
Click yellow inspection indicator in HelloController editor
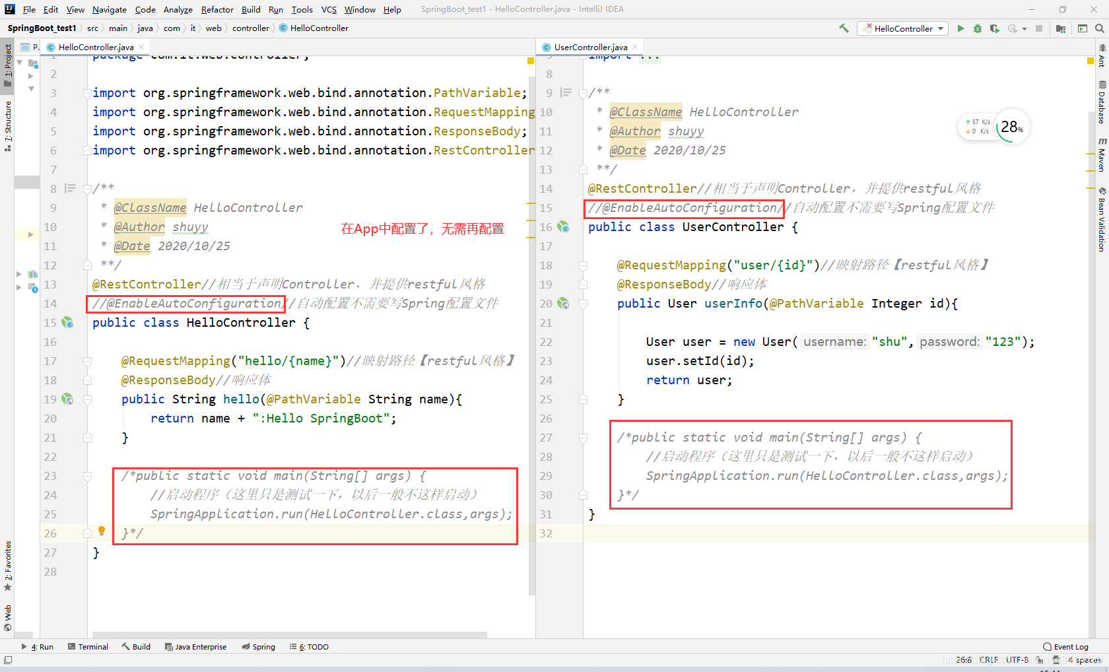tap(531, 61)
